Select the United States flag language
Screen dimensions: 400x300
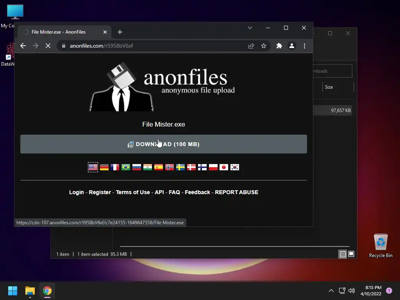coord(93,167)
